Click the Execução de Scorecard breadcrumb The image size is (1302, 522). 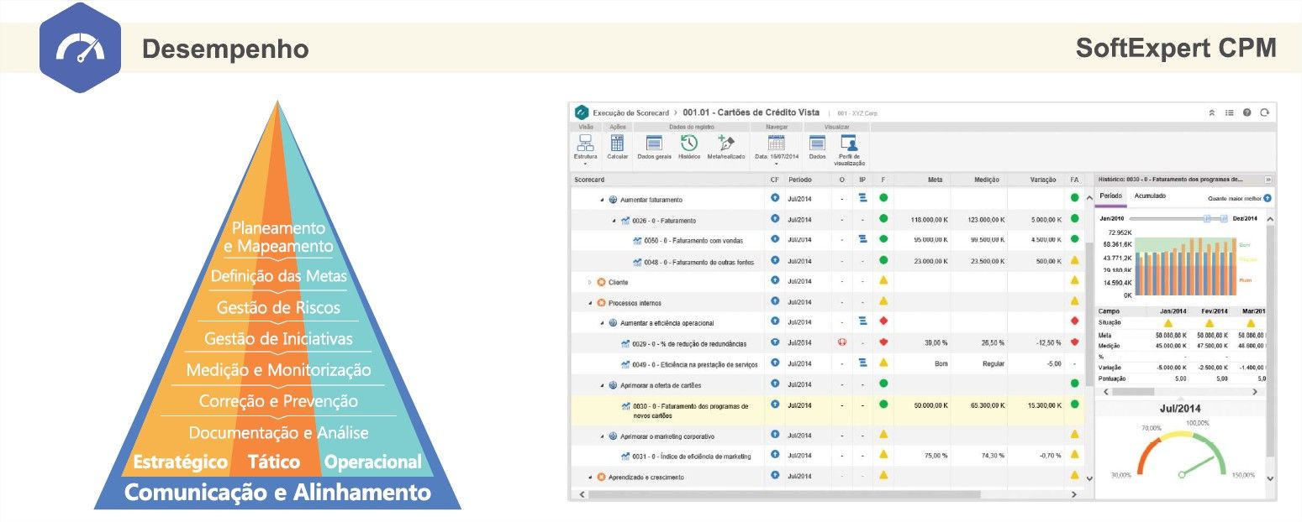point(630,112)
